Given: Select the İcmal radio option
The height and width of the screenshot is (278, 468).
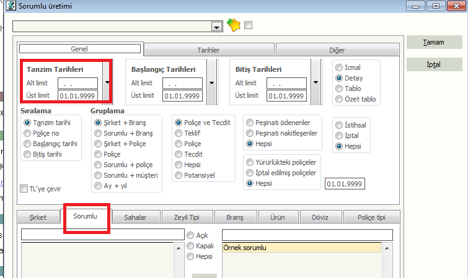Looking at the screenshot, I should pyautogui.click(x=339, y=67).
